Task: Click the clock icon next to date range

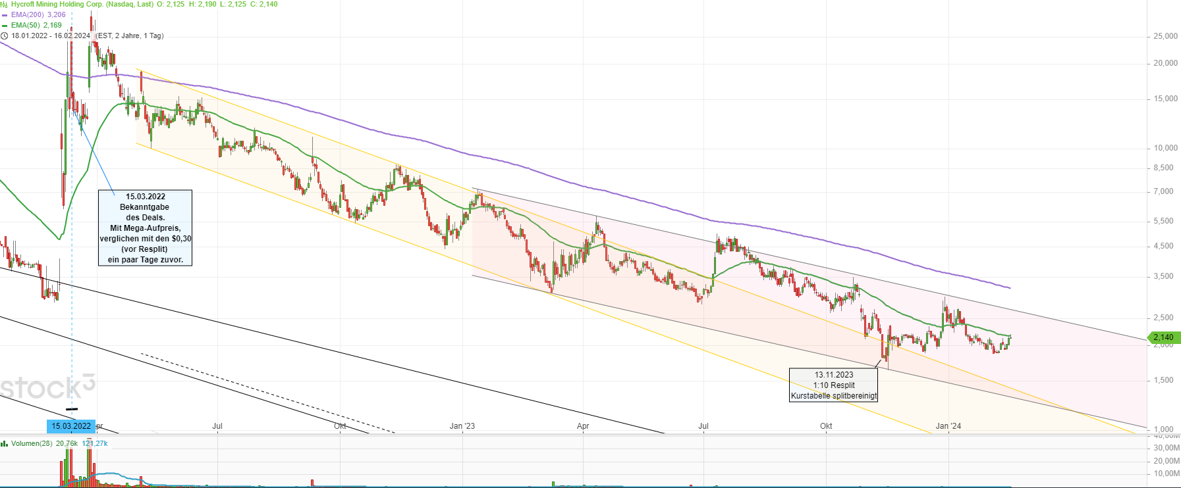Action: (5, 36)
